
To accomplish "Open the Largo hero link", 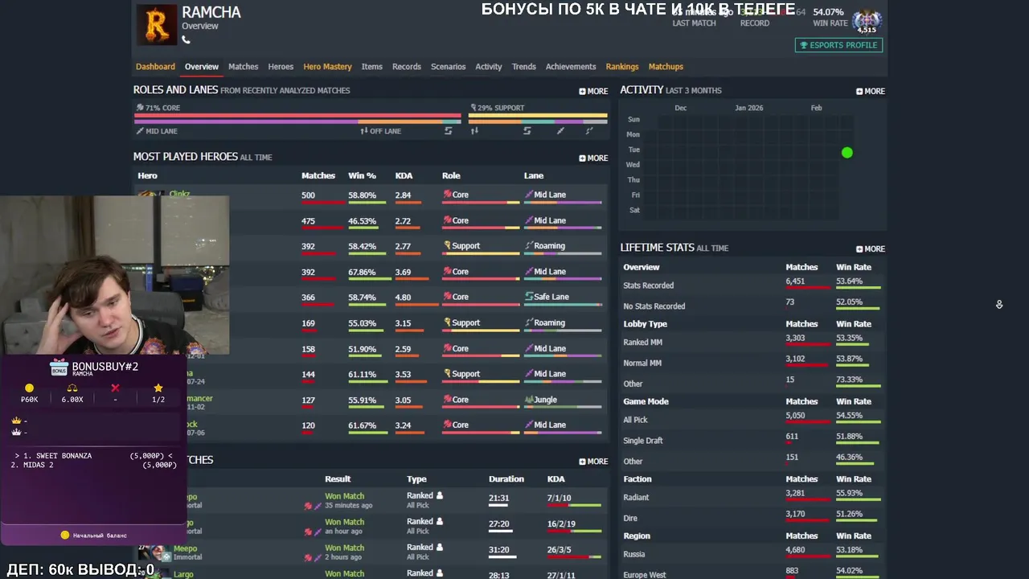I will (x=183, y=574).
